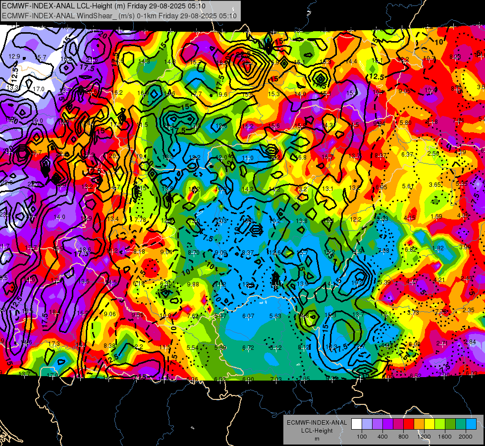Pick the yellow swatch in the legend

430,424
